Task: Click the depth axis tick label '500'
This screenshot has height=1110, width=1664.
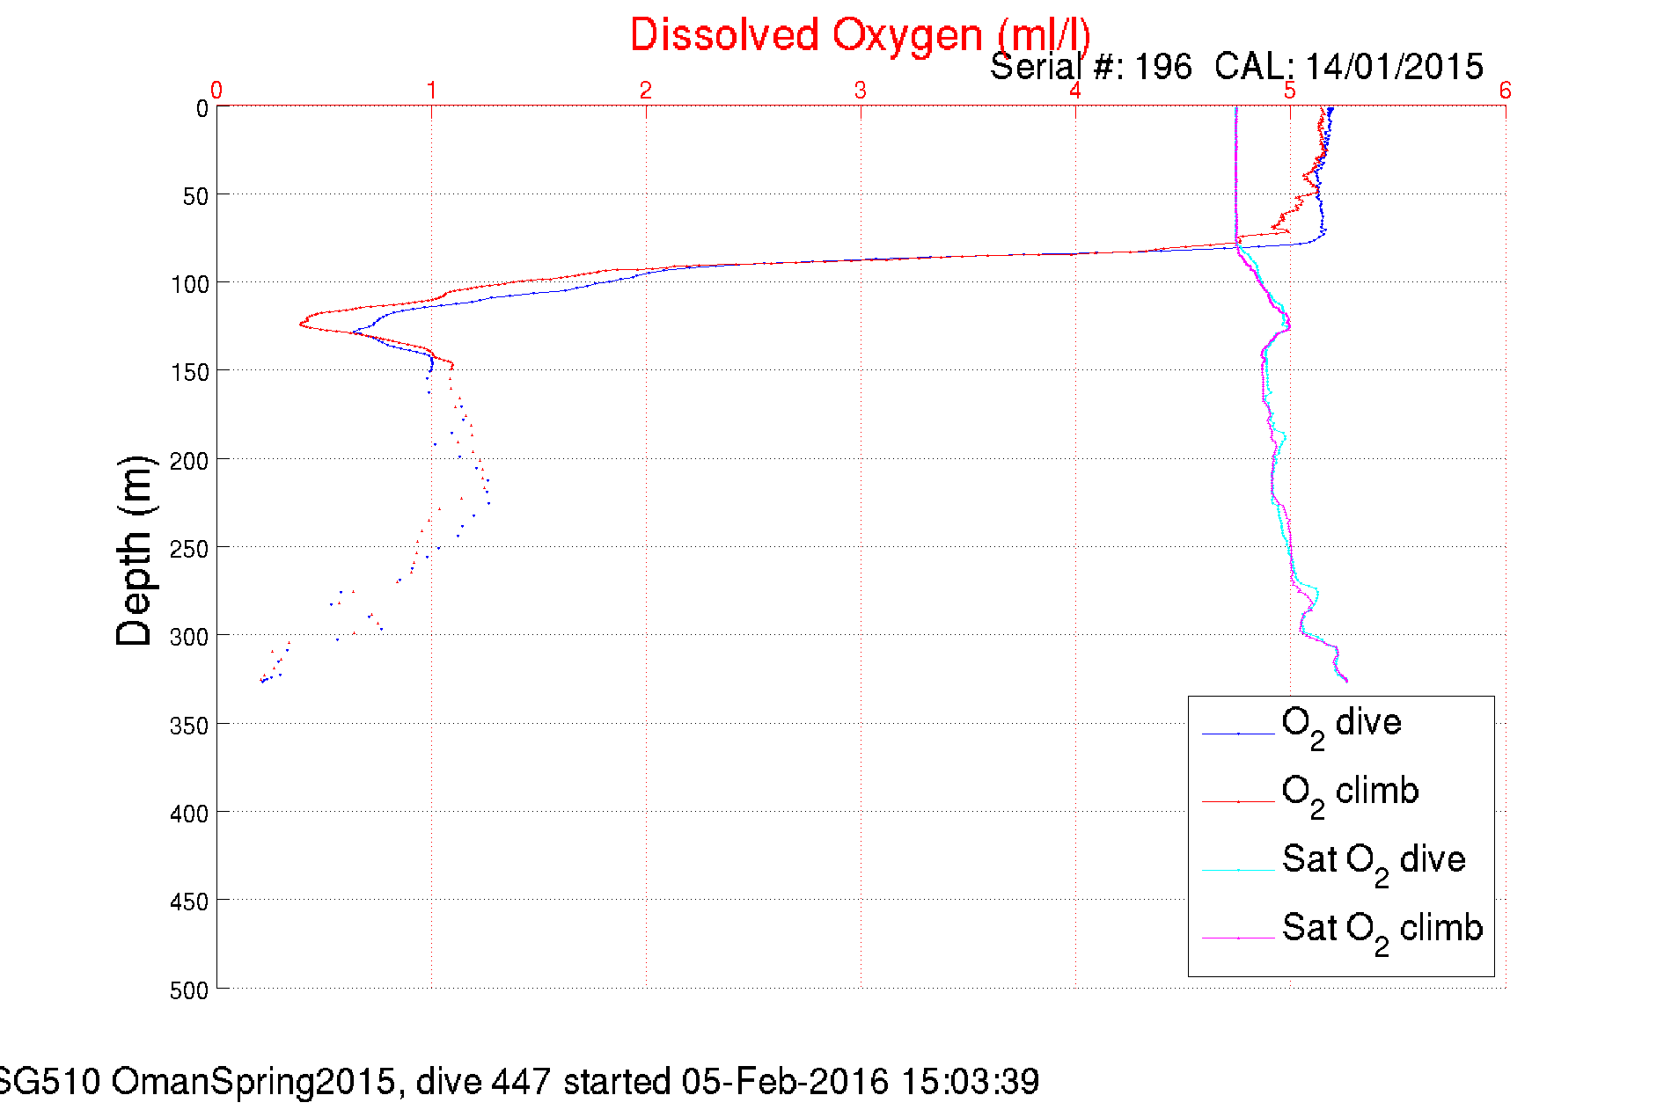Action: 189,990
